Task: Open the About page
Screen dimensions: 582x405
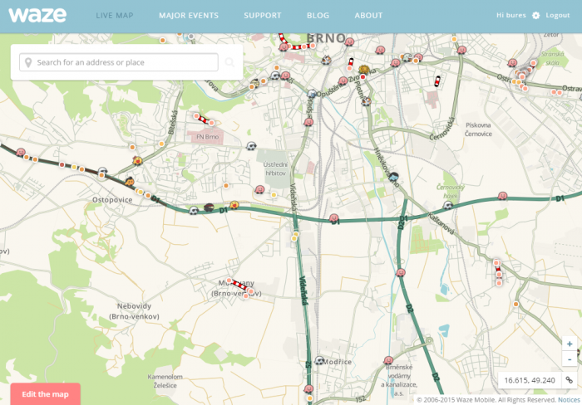Action: (x=368, y=16)
